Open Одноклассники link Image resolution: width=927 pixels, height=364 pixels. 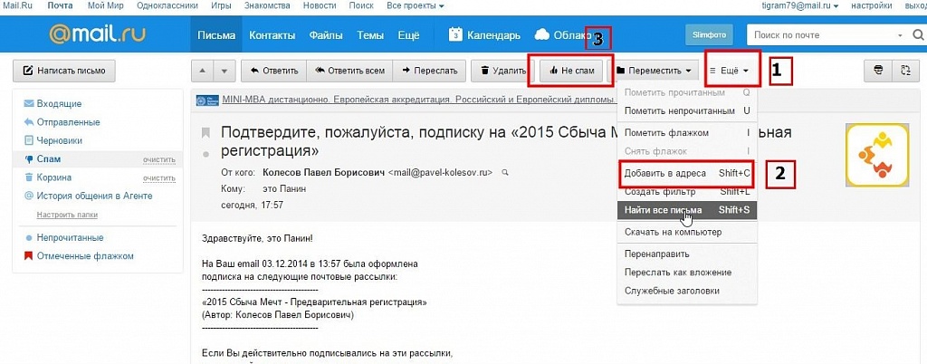coord(167,6)
